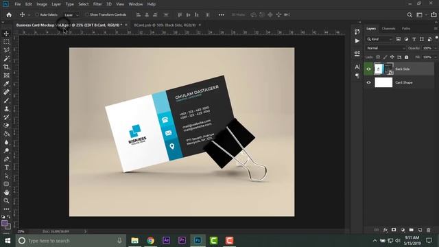Open the status bar info arrow
Image resolution: width=439 pixels, height=247 pixels.
point(85,232)
